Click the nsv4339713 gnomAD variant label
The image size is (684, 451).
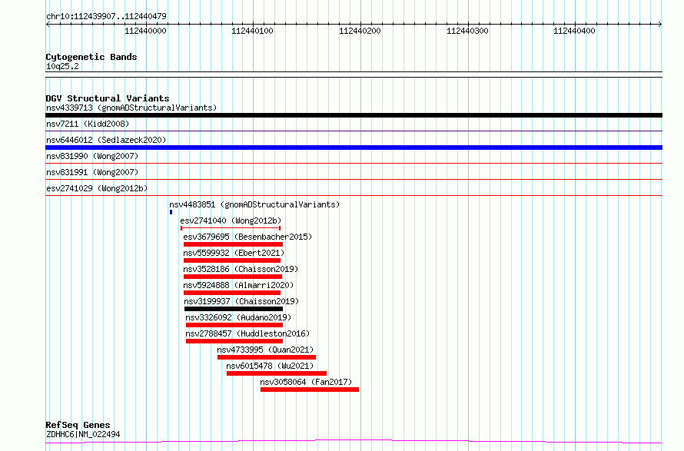click(131, 108)
